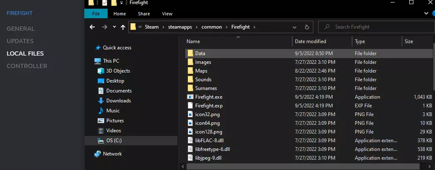Click the This PC computer icon

click(98, 61)
